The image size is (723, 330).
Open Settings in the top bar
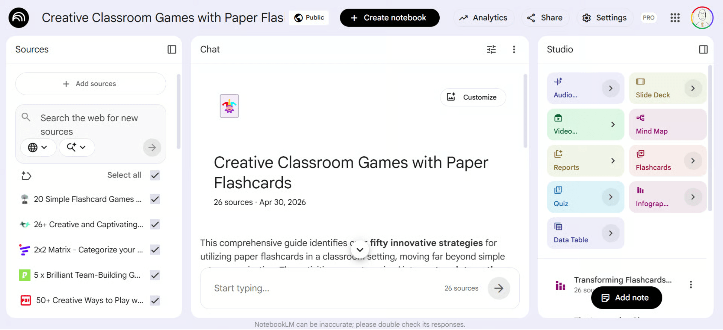[x=604, y=18]
